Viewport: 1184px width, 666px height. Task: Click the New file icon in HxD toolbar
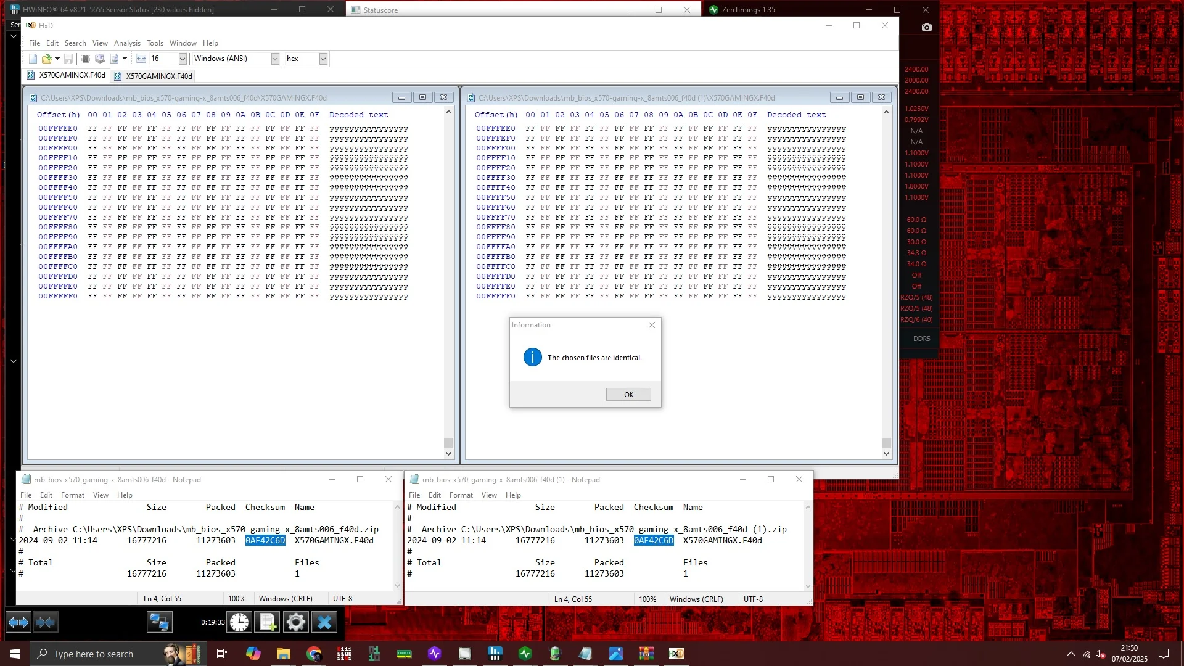[x=33, y=59]
